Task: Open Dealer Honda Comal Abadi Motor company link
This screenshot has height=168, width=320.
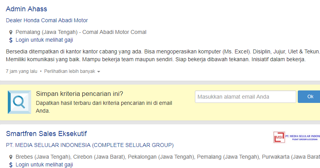Action: 47,20
